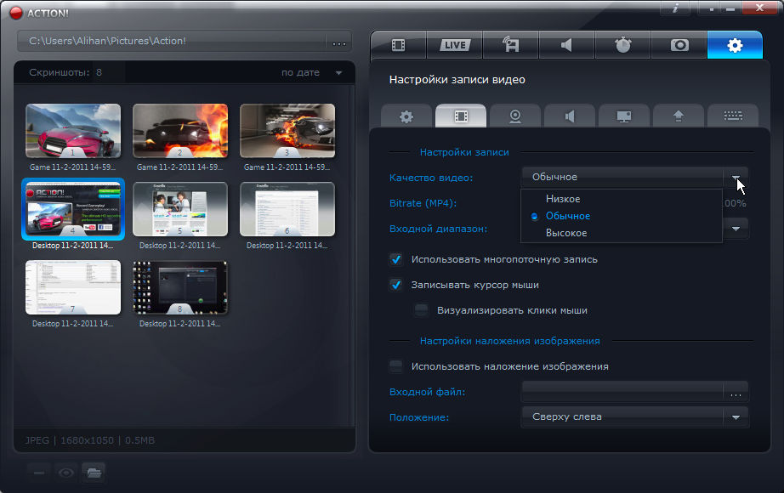Screen dimensions: 784x493
Task: Click the browse button next to the output folder path
Action: pyautogui.click(x=339, y=42)
